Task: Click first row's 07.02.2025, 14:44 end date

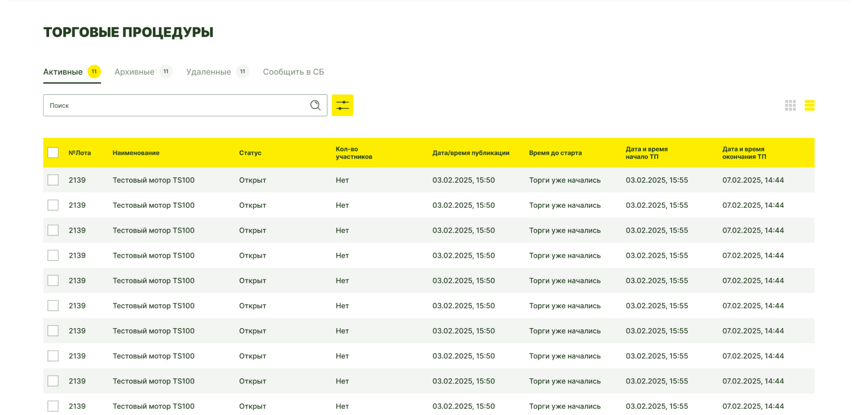Action: 753,180
